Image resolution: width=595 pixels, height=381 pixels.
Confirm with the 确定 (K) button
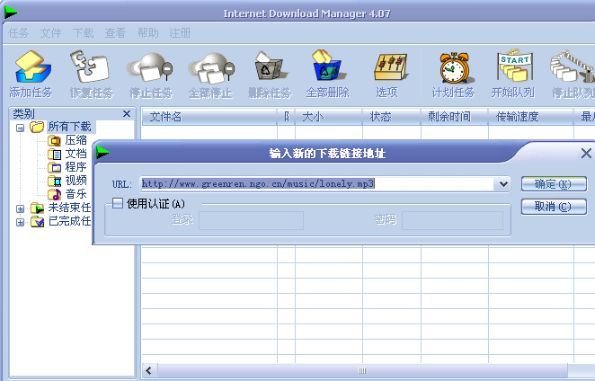click(x=554, y=184)
